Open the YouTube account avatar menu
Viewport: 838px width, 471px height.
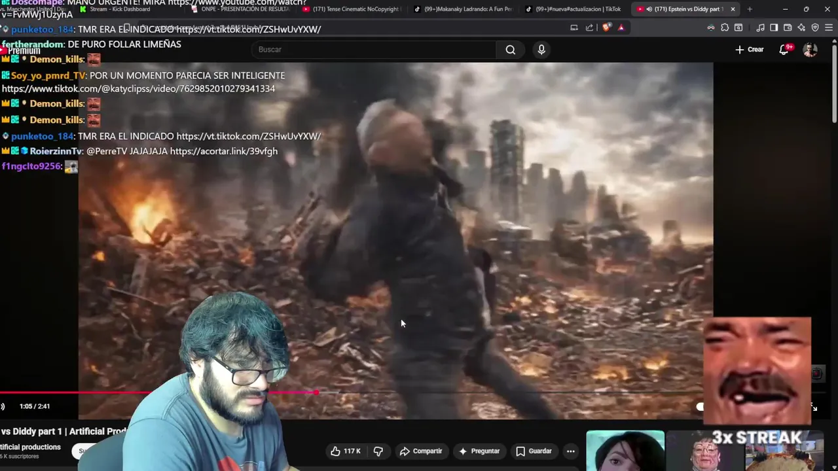(811, 50)
